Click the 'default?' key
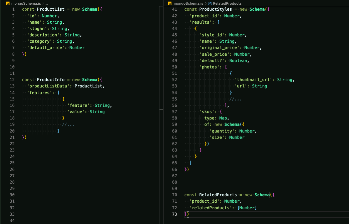This screenshot has width=349, height=224. [x=212, y=60]
